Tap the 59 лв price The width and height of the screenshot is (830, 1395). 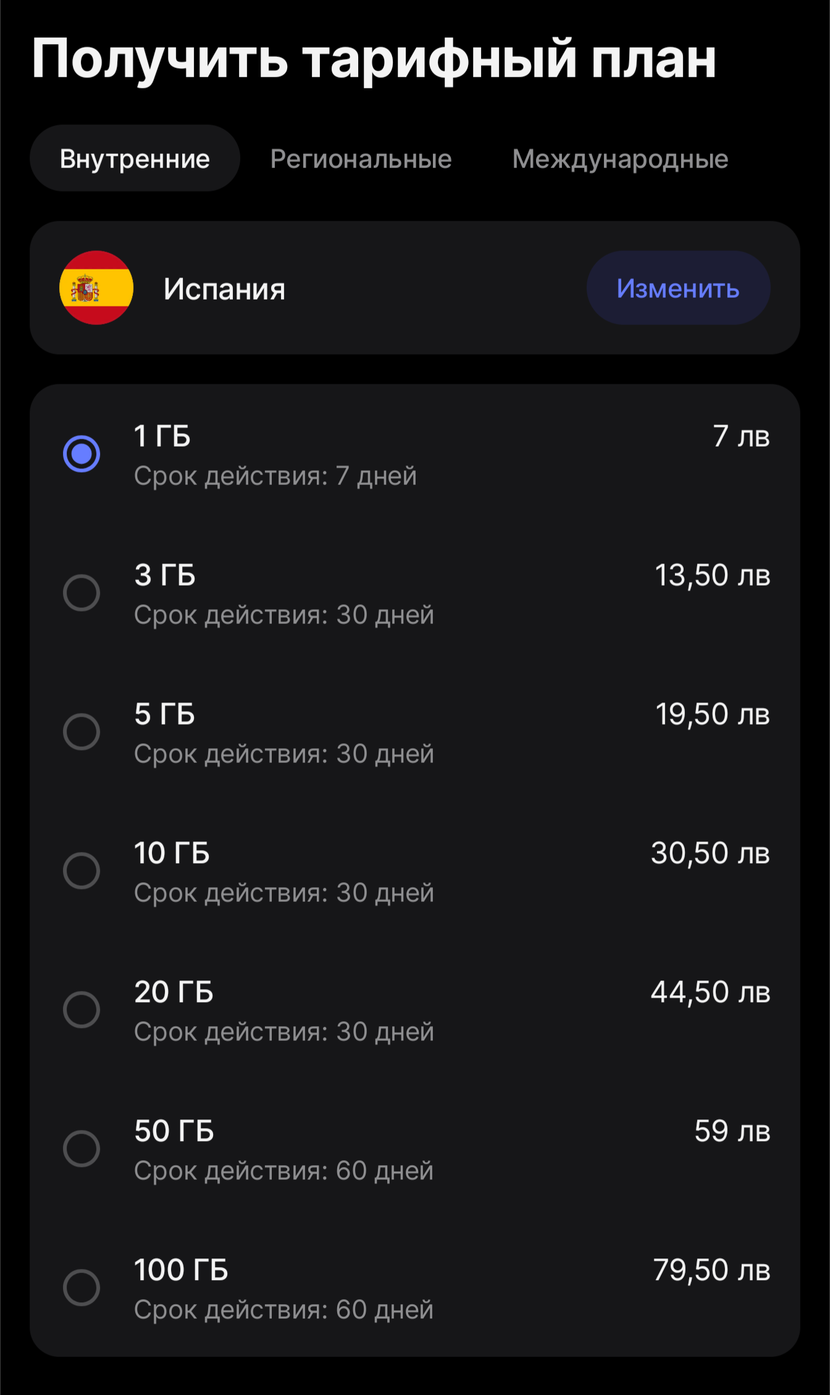[x=732, y=1131]
